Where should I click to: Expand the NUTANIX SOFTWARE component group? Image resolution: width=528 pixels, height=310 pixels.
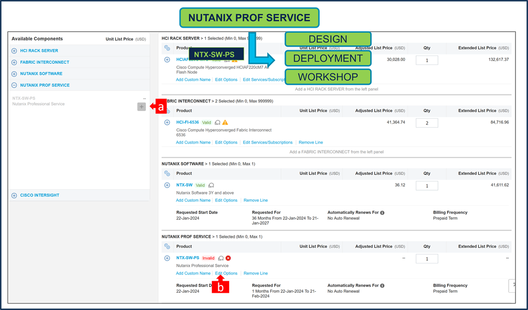tap(14, 74)
